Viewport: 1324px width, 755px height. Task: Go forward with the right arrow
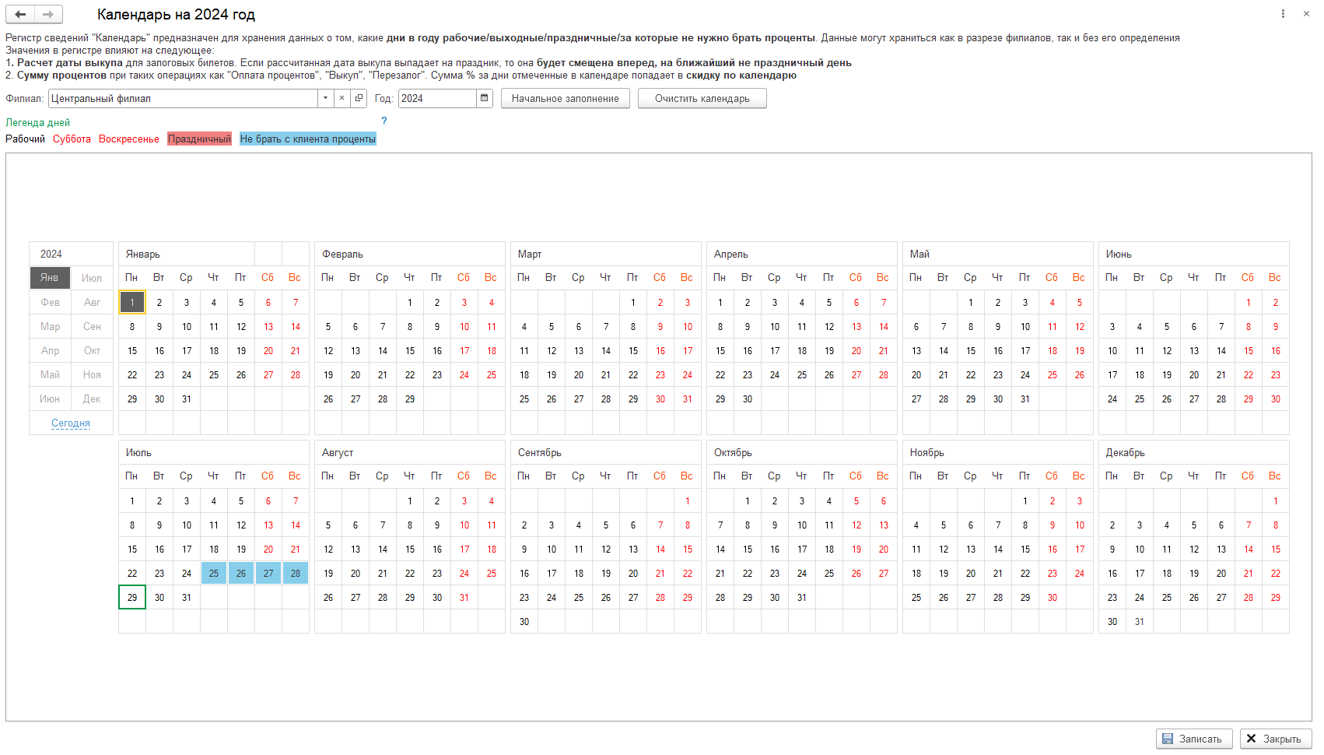[48, 14]
